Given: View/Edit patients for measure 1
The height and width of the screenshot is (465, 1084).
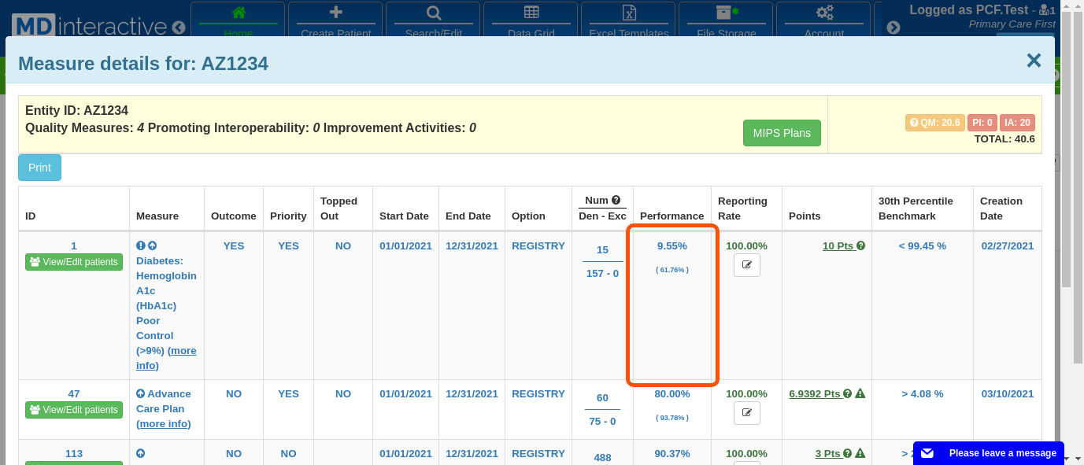Looking at the screenshot, I should (74, 262).
